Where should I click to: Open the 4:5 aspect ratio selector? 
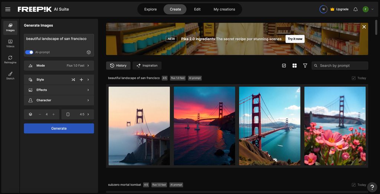pos(78,114)
